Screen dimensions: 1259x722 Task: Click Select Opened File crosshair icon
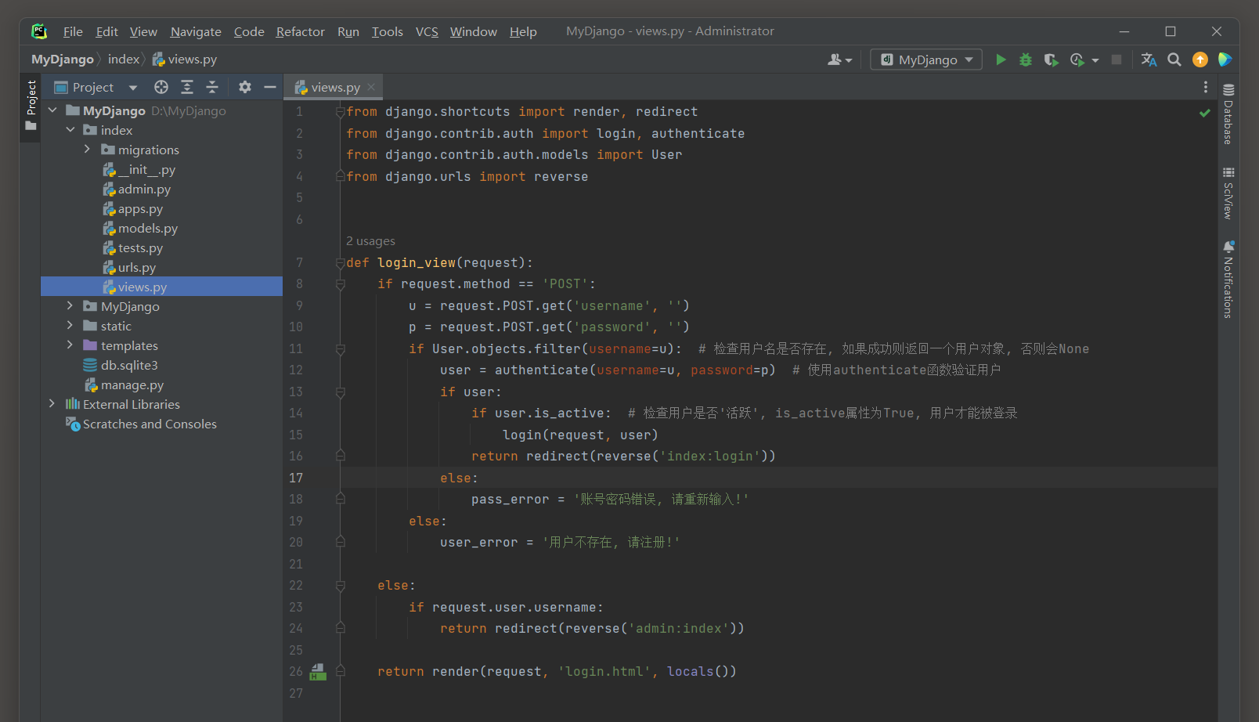pyautogui.click(x=161, y=87)
